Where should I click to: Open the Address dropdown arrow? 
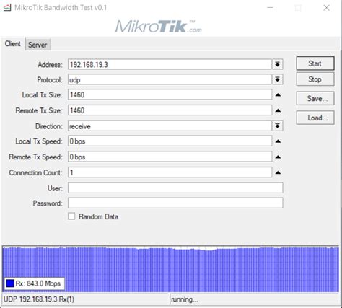point(277,64)
